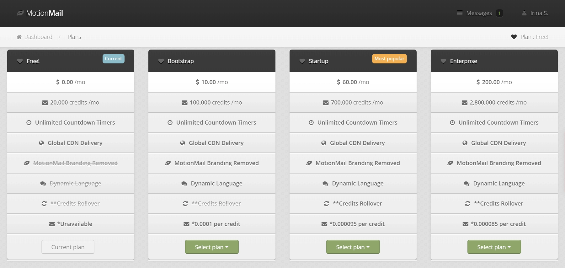The height and width of the screenshot is (268, 565).
Task: Open the Select plan dropdown for Startup
Action: pyautogui.click(x=353, y=247)
